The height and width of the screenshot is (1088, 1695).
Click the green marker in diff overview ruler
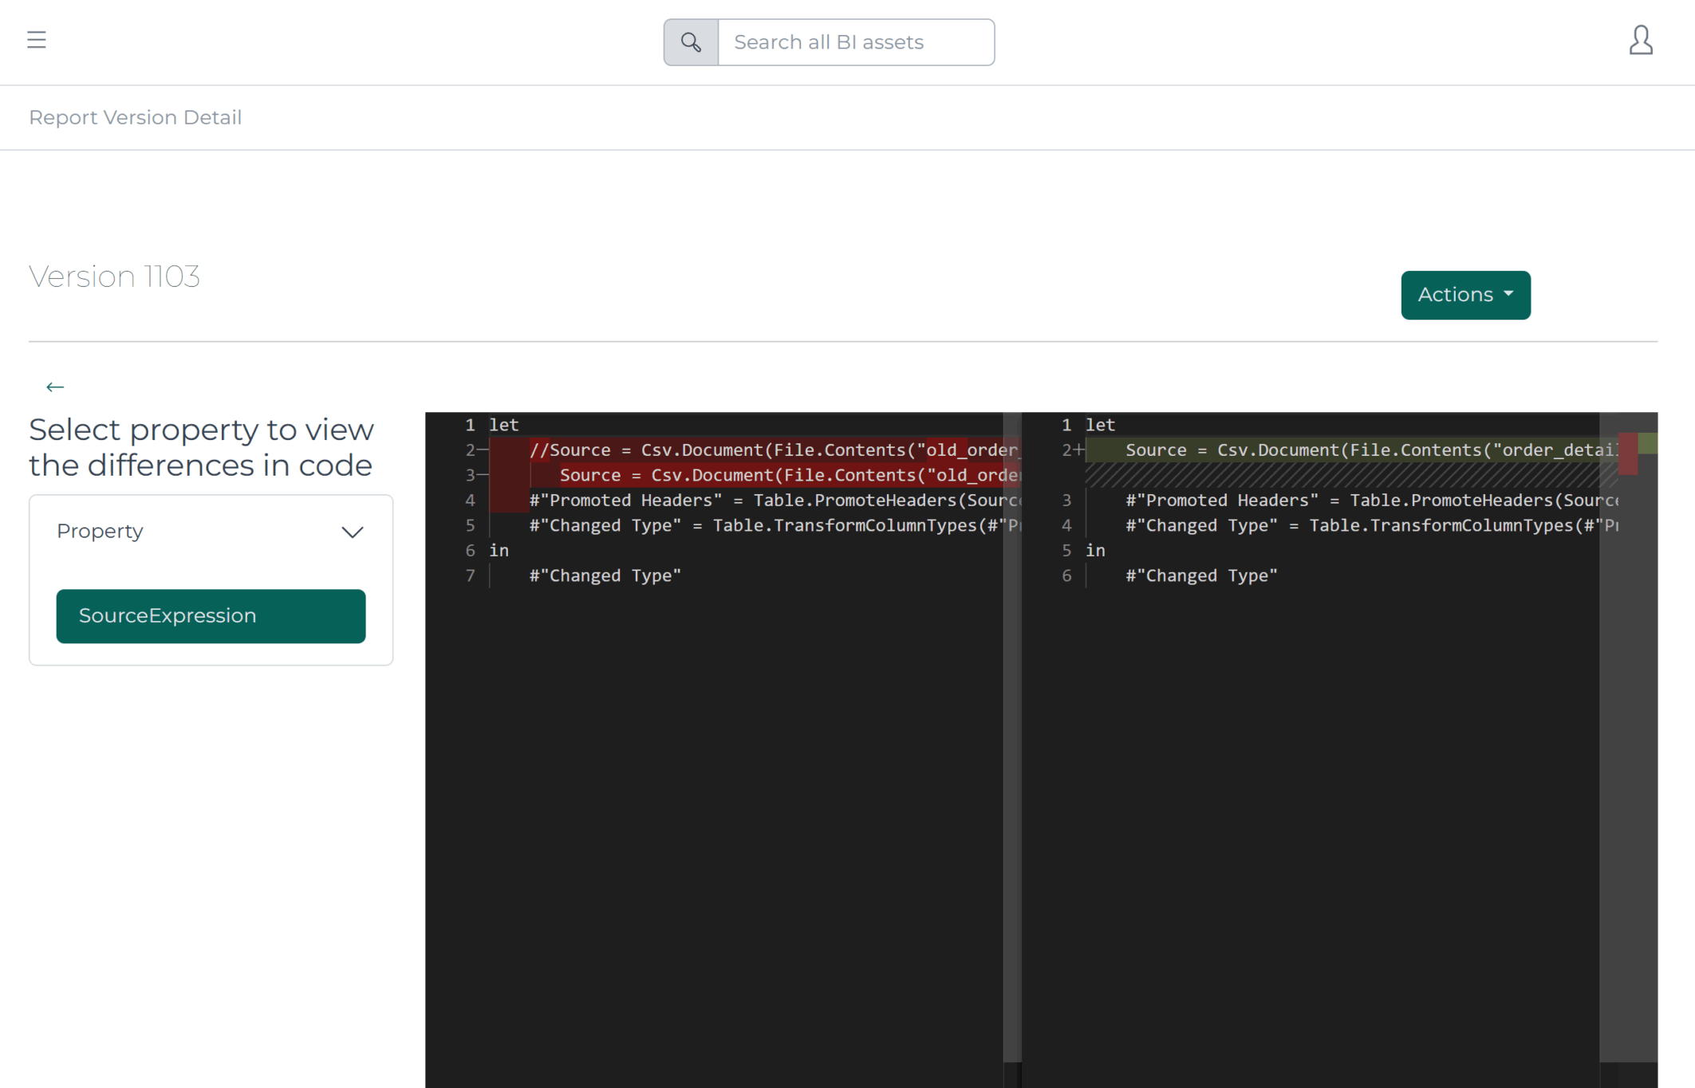pyautogui.click(x=1647, y=443)
